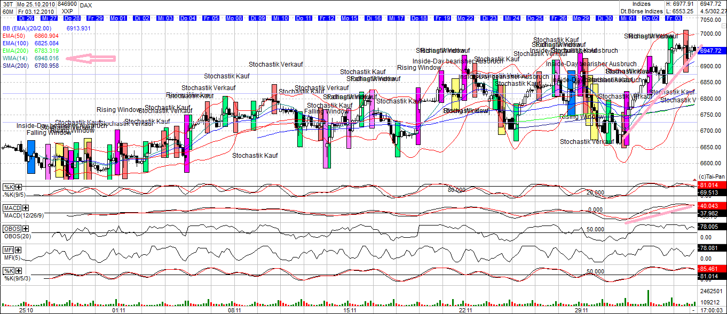The image size is (727, 314).
Task: Select the 60M interval cell
Action: click(x=7, y=11)
